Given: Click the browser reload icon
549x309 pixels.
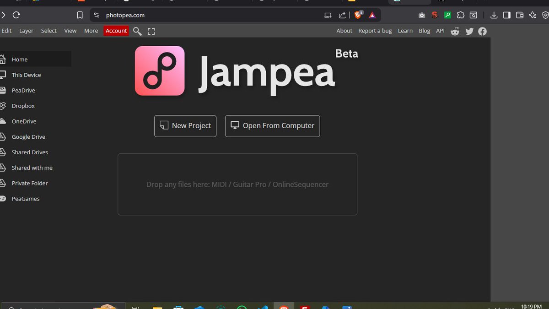Looking at the screenshot, I should [x=16, y=15].
